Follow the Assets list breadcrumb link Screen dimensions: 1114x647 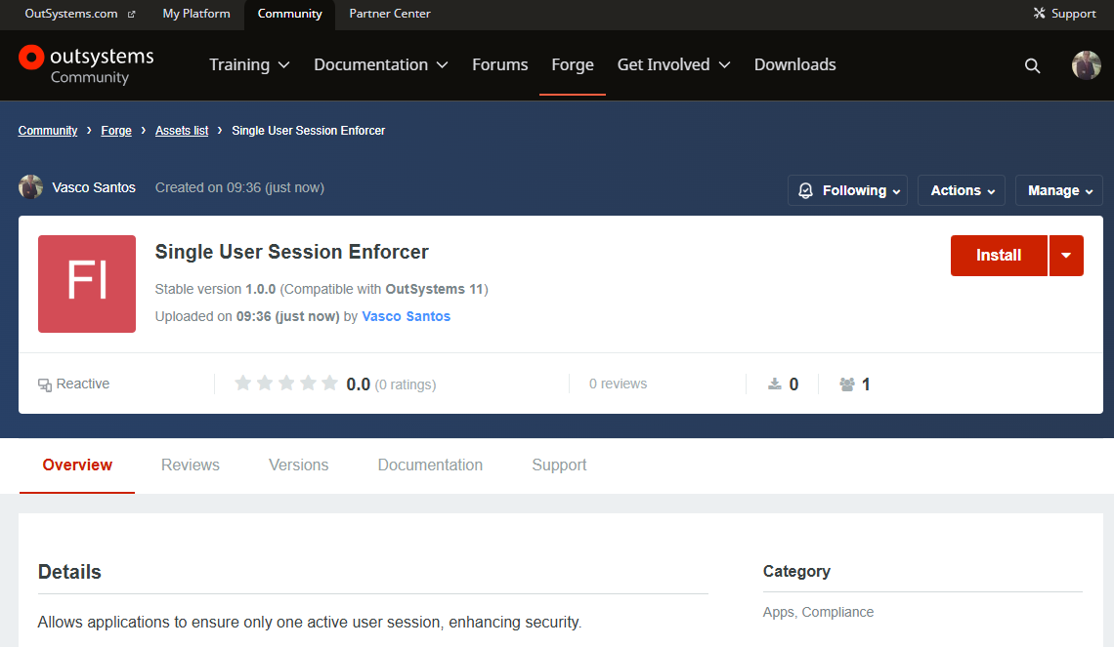tap(182, 131)
